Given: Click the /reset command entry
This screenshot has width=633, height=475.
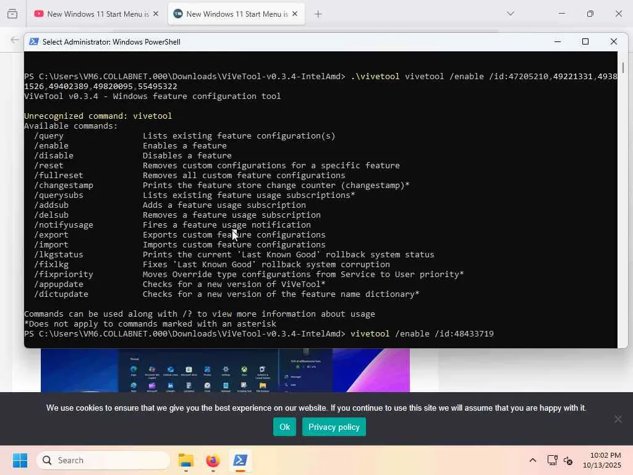Looking at the screenshot, I should point(217,165).
